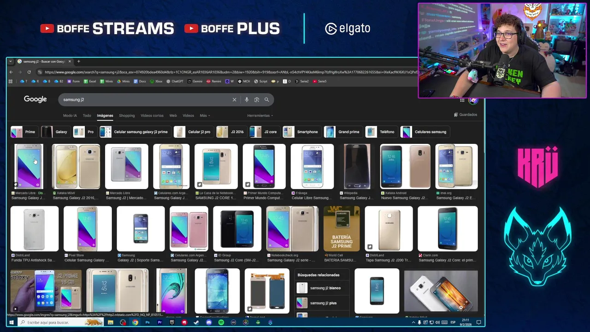Open browser apps shortcut grid in bookmarks bar
The image size is (590, 332).
[x=10, y=81]
